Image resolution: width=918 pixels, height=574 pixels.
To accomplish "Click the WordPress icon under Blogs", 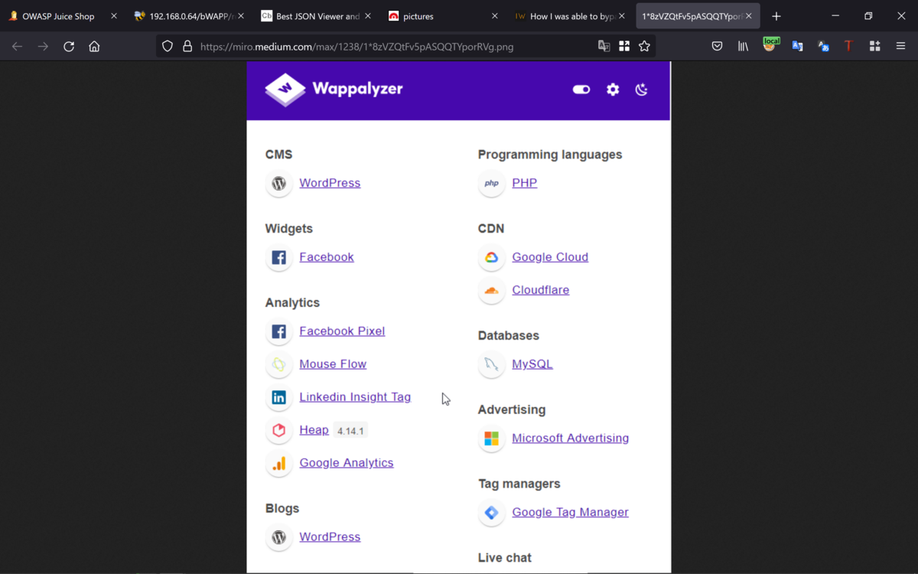I will coord(279,537).
